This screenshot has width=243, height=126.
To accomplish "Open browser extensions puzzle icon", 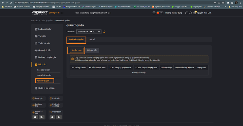I will pyautogui.click(x=228, y=3).
